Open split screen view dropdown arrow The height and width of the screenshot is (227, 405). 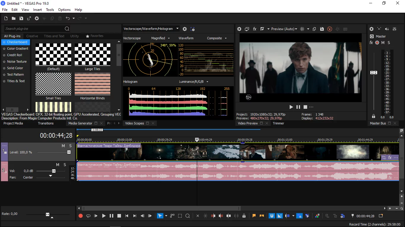(x=268, y=29)
